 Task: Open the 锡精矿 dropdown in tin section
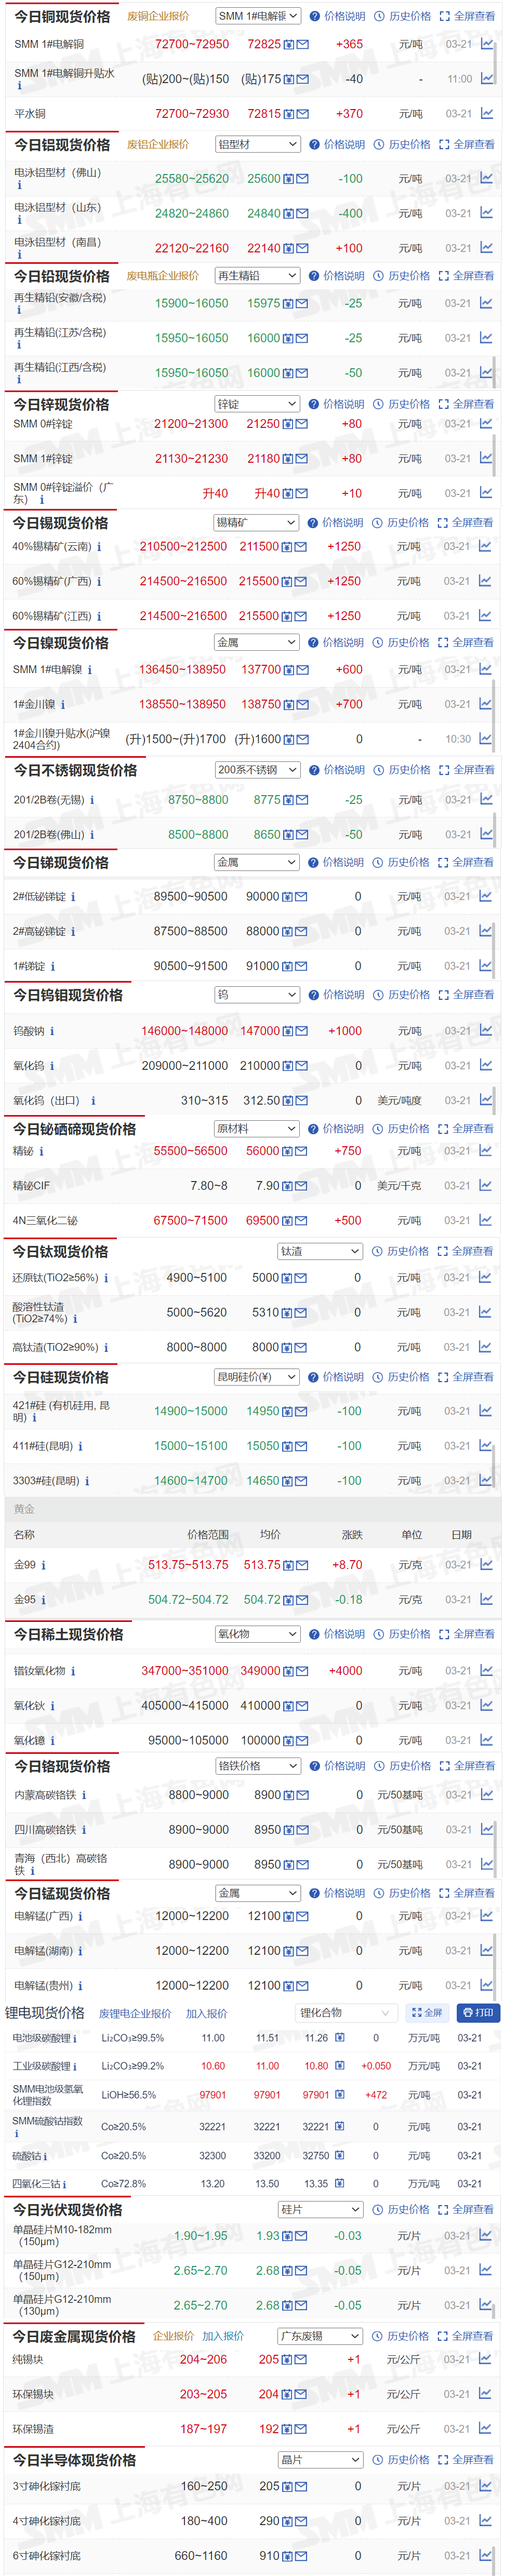click(x=256, y=522)
